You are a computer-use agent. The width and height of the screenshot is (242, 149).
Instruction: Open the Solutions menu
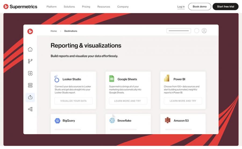click(x=69, y=7)
